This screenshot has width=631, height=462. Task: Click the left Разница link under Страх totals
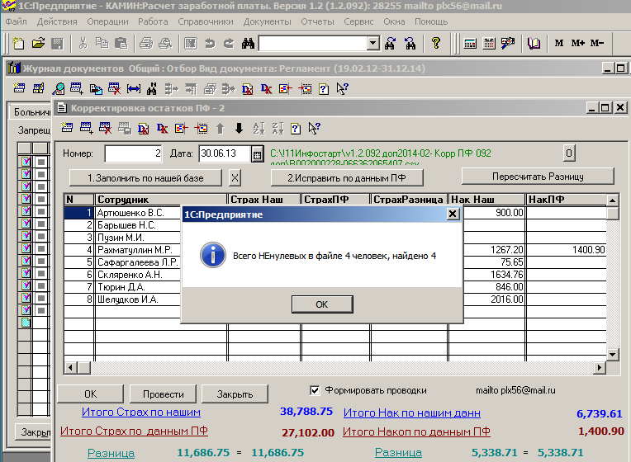[x=111, y=453]
